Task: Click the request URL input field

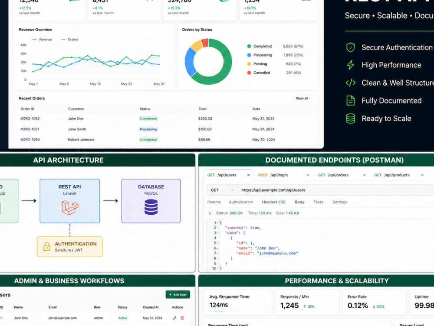Action: point(336,190)
